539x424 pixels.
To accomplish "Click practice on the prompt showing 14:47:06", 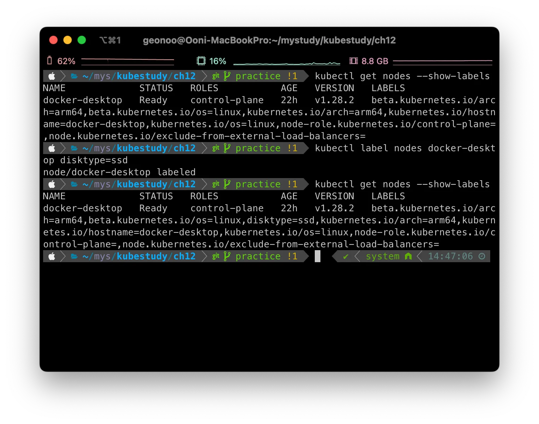I will point(258,257).
